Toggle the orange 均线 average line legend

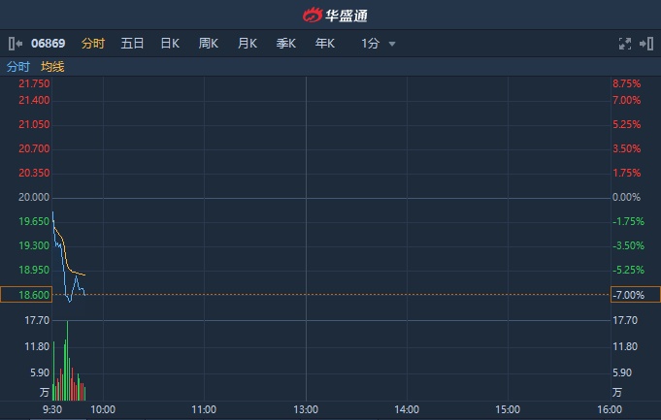pos(52,67)
